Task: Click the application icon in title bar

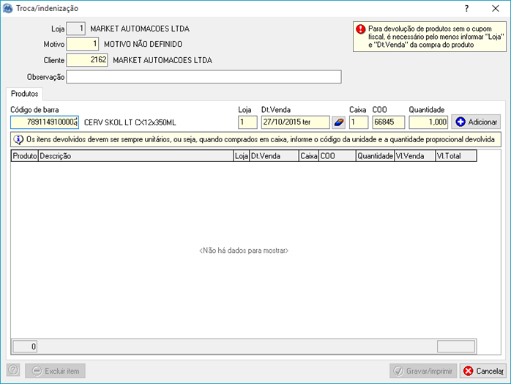Action: point(7,8)
